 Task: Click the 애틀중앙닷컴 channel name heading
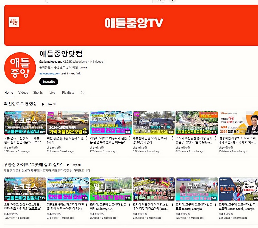pos(61,54)
